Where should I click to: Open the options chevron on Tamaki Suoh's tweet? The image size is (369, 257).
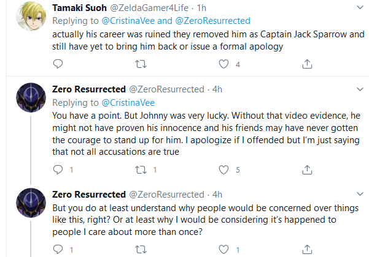pyautogui.click(x=360, y=7)
